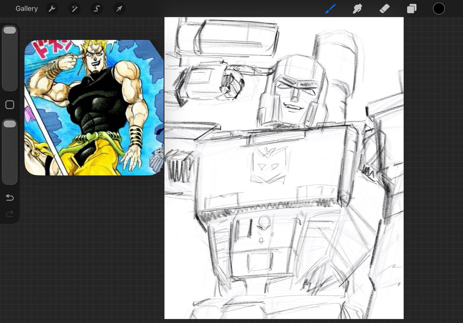
Task: Tap the Dio reference image
Action: 94,108
